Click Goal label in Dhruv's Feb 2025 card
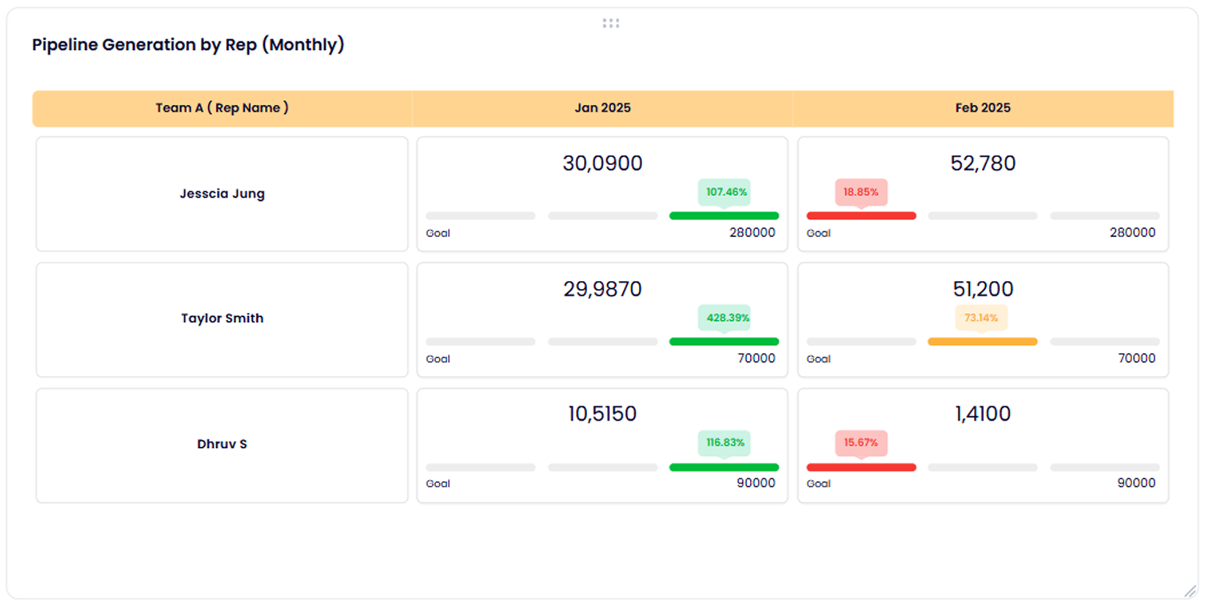The height and width of the screenshot is (613, 1210). (x=818, y=484)
